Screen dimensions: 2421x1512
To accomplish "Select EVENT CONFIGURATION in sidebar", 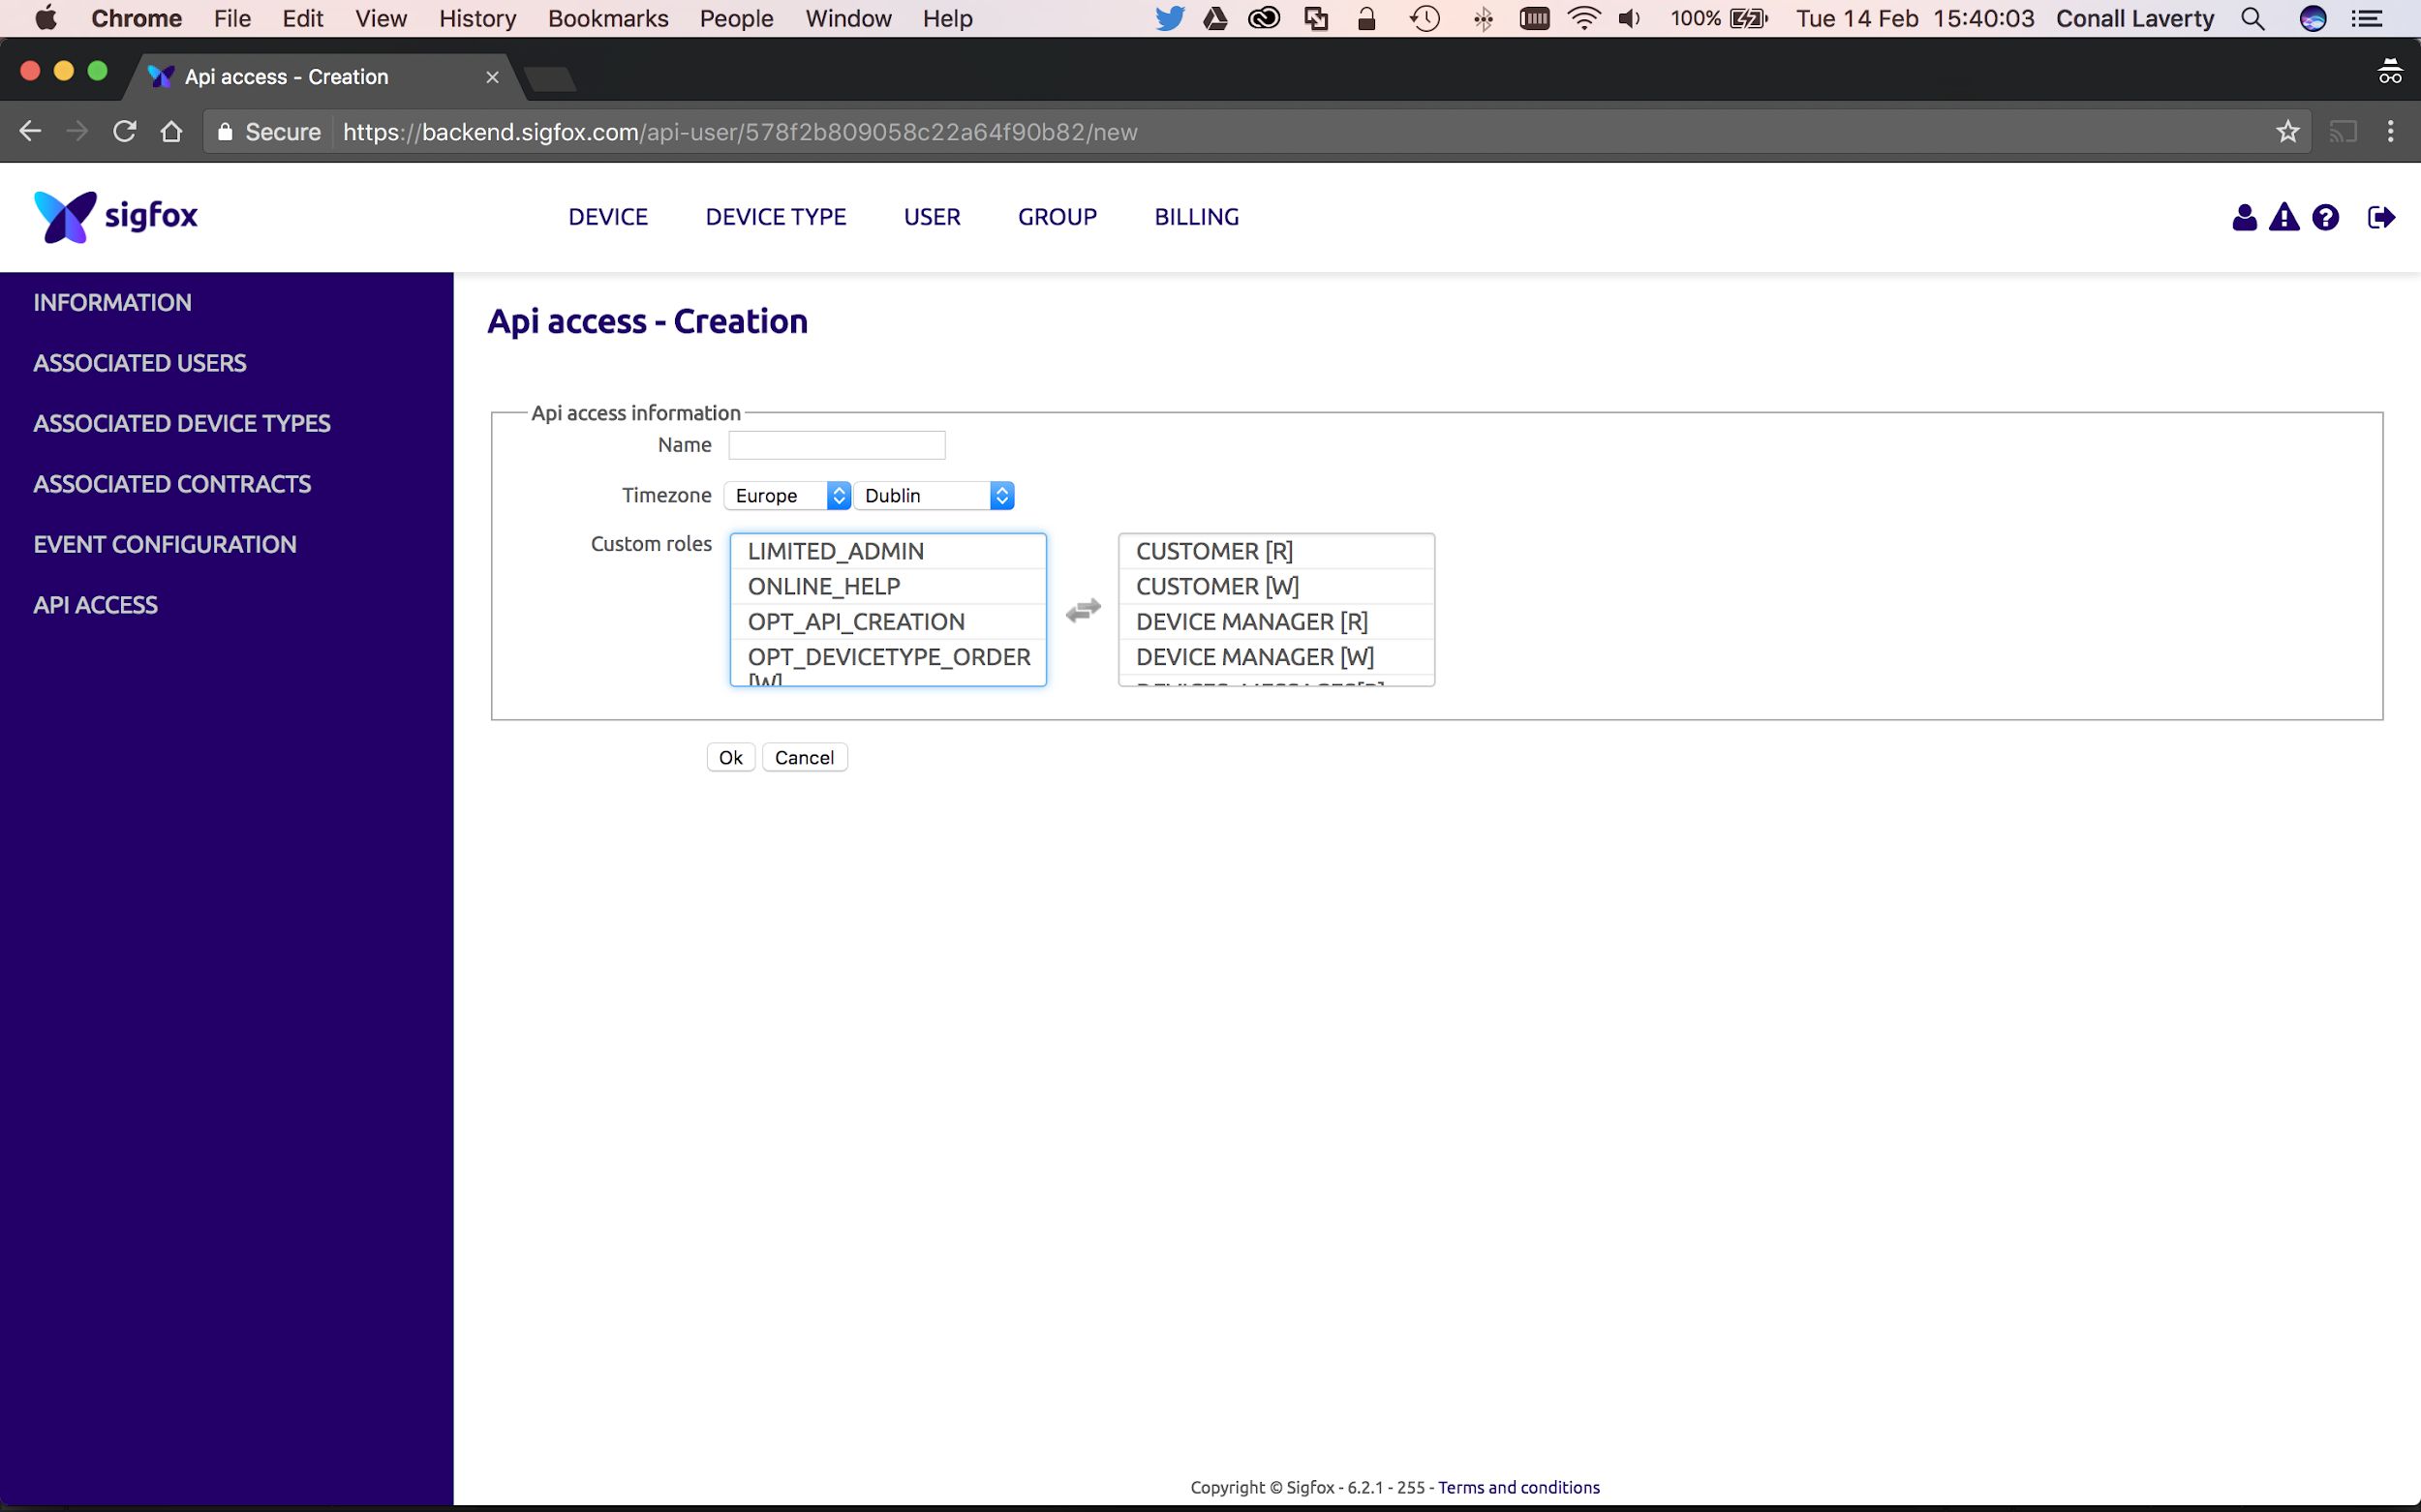I will click(165, 544).
